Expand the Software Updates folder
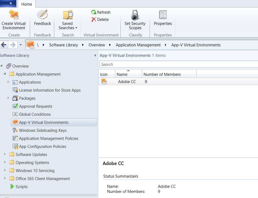The width and height of the screenshot is (258, 198). [5, 154]
